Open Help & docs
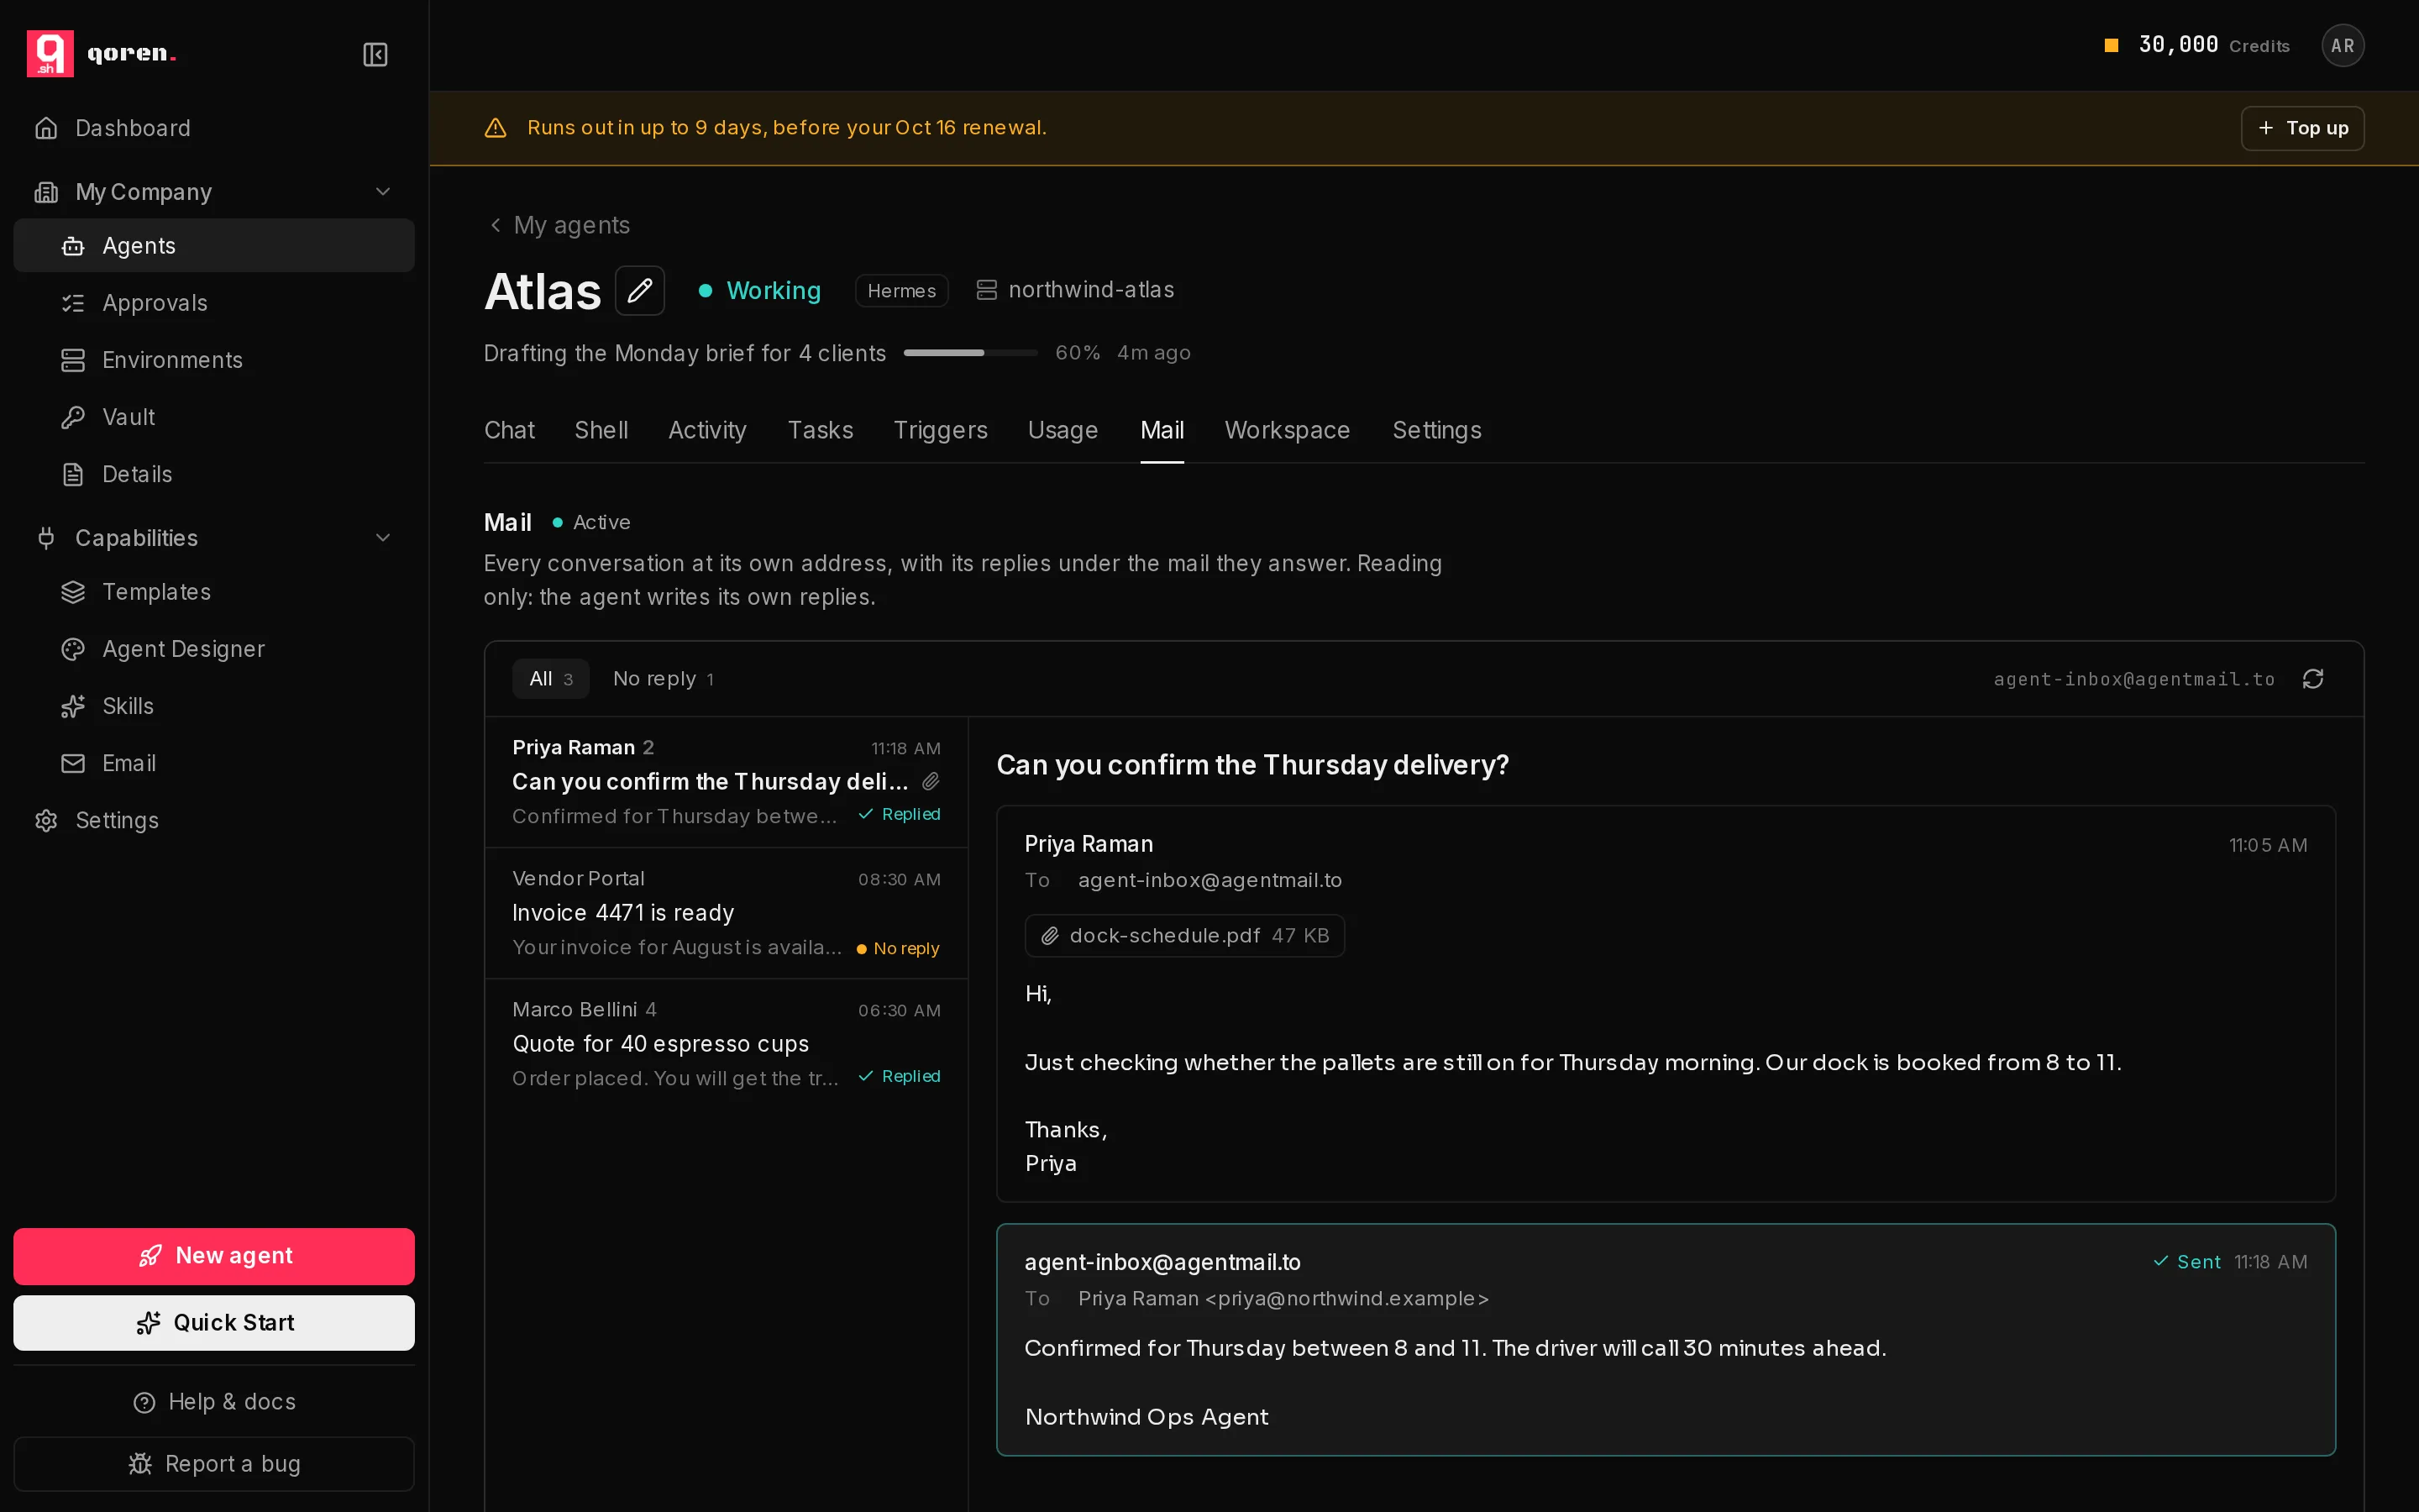The height and width of the screenshot is (1512, 2419). (214, 1402)
